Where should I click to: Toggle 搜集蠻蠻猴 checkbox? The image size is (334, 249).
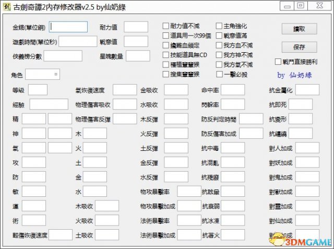coord(165,74)
